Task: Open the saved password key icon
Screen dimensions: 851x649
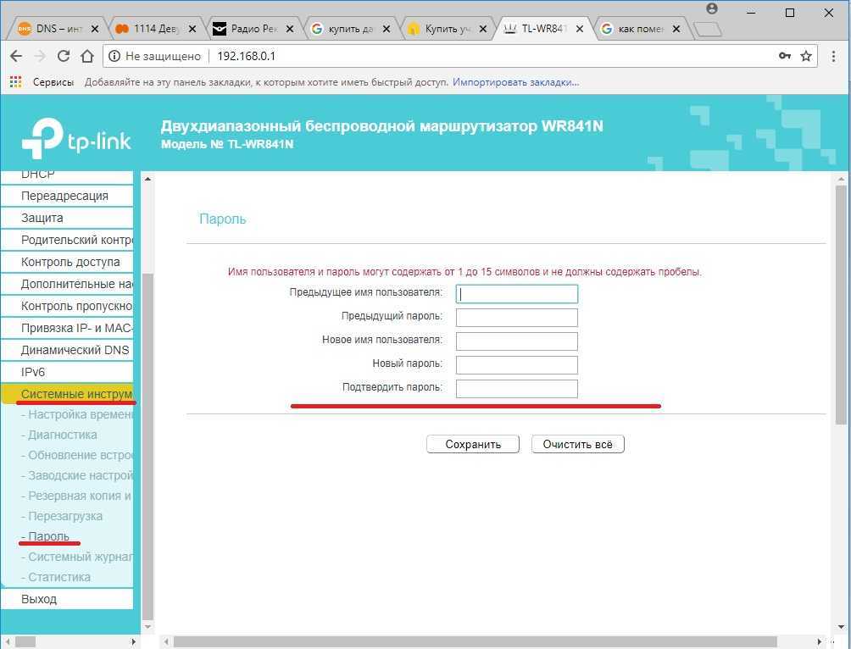Action: [785, 56]
